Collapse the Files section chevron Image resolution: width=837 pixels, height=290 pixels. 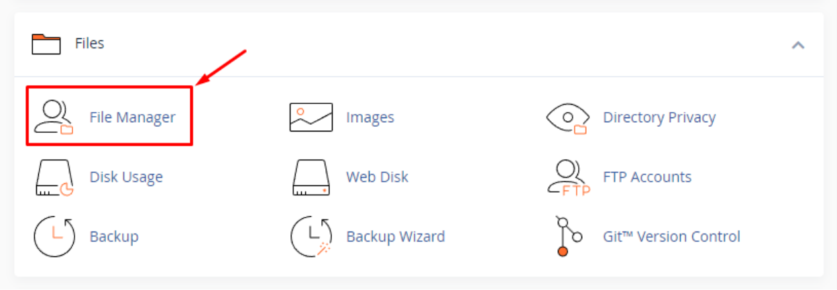click(797, 45)
